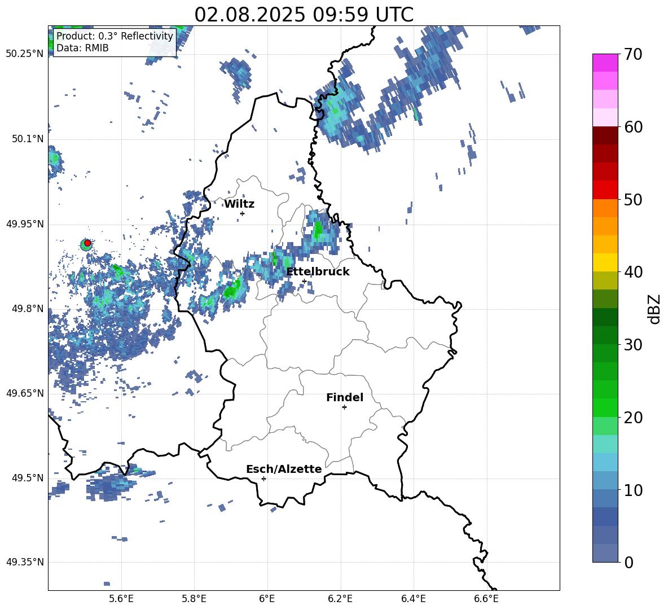
Task: Click the 49.35°N latitude label
Action: pyautogui.click(x=25, y=562)
